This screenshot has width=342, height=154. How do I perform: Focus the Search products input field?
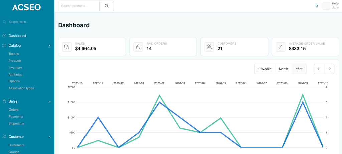(79, 6)
